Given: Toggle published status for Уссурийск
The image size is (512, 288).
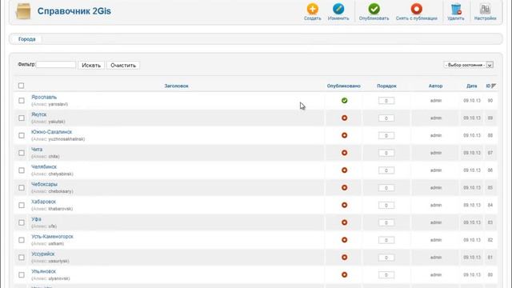Looking at the screenshot, I should click(344, 258).
